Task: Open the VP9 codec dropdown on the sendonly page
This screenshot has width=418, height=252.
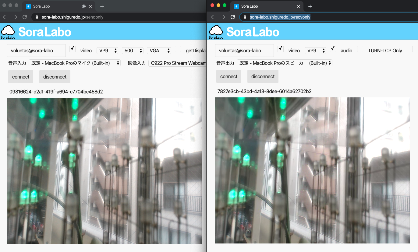Action: click(107, 51)
